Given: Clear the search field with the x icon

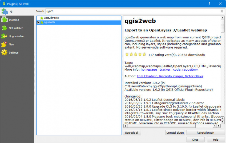Looking at the screenshot, I should click(222, 11).
